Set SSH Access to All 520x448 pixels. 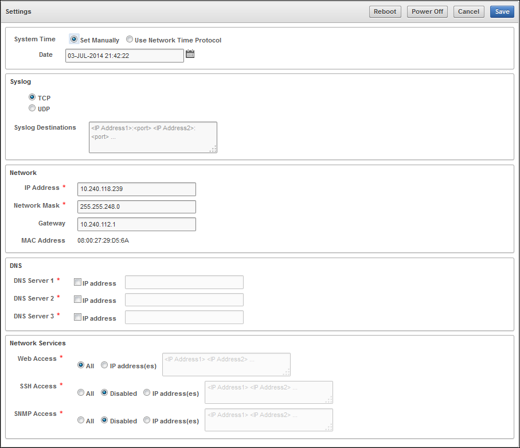[x=81, y=392]
